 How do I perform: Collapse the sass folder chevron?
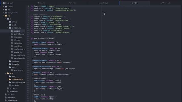(6, 73)
